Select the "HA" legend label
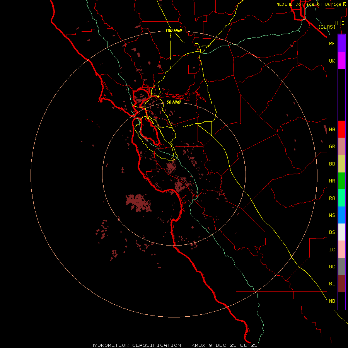 point(332,130)
